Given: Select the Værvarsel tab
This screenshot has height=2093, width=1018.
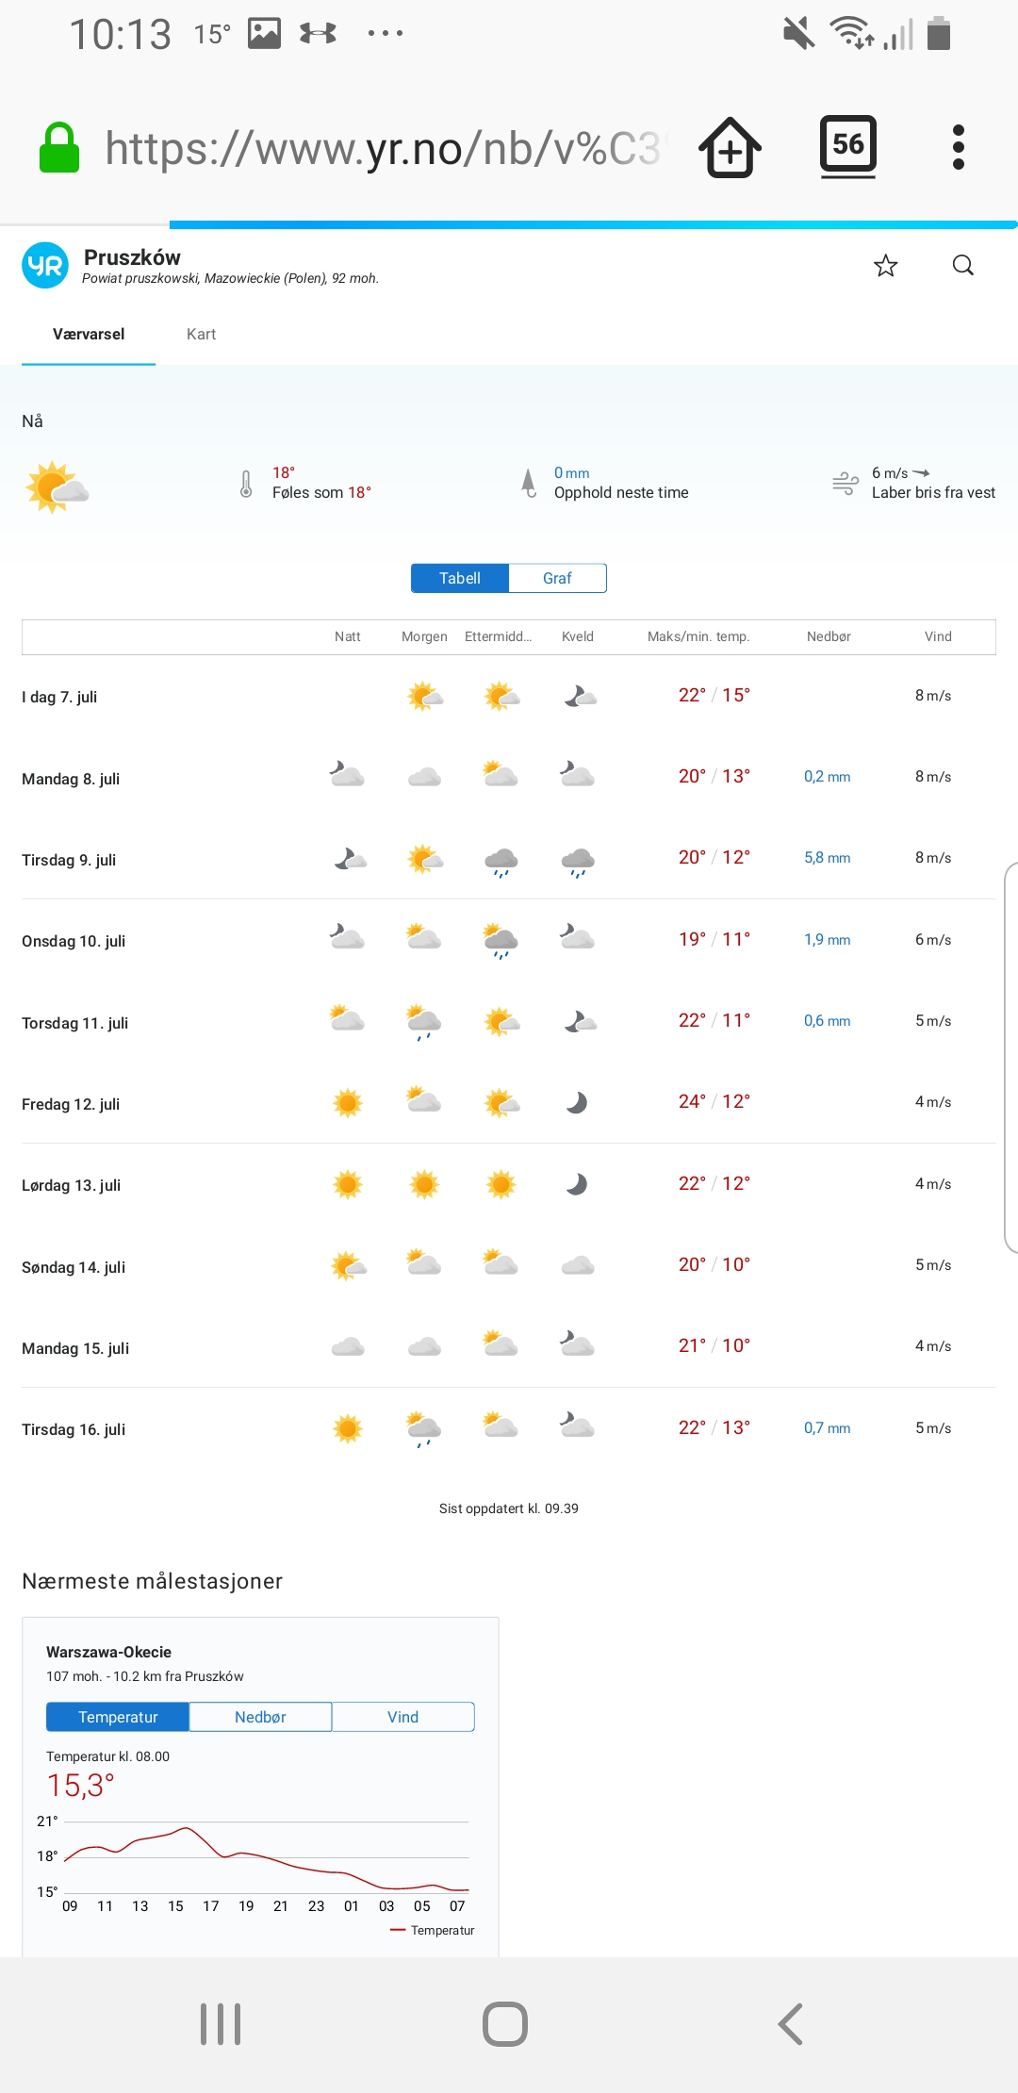Looking at the screenshot, I should click(x=89, y=335).
